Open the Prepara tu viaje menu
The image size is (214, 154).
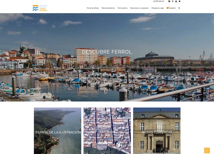point(158,8)
